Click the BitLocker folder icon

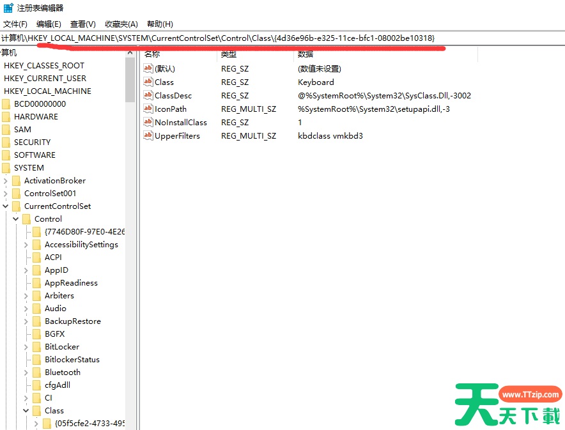point(37,347)
